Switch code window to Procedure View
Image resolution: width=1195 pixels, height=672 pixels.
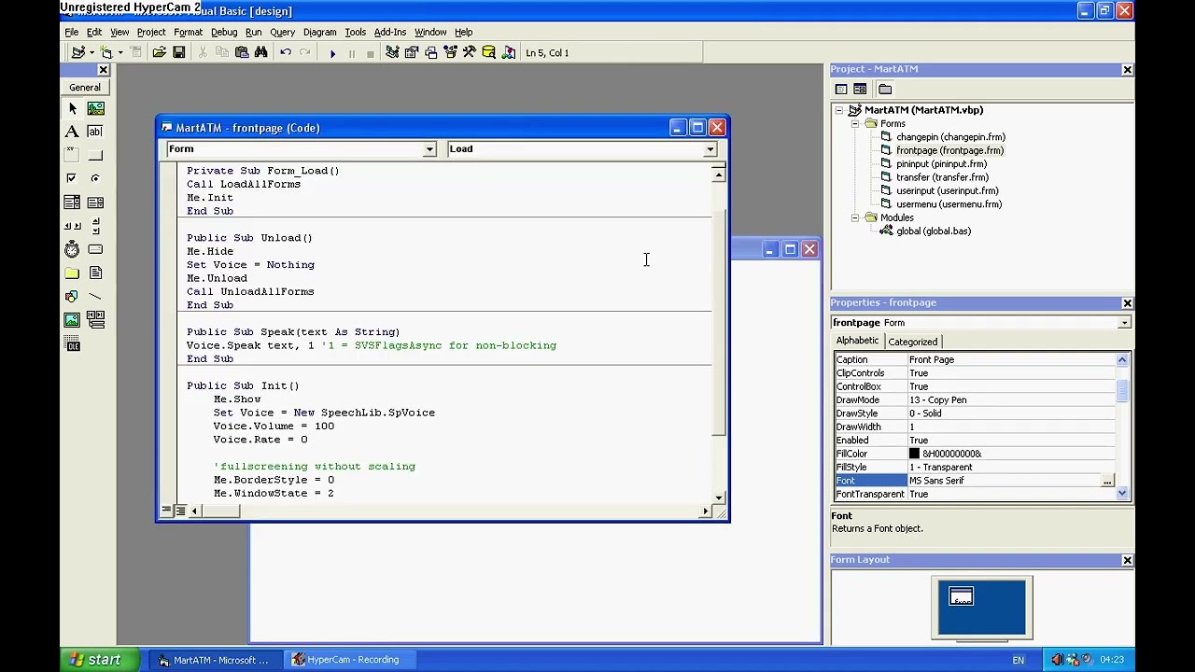click(x=166, y=511)
